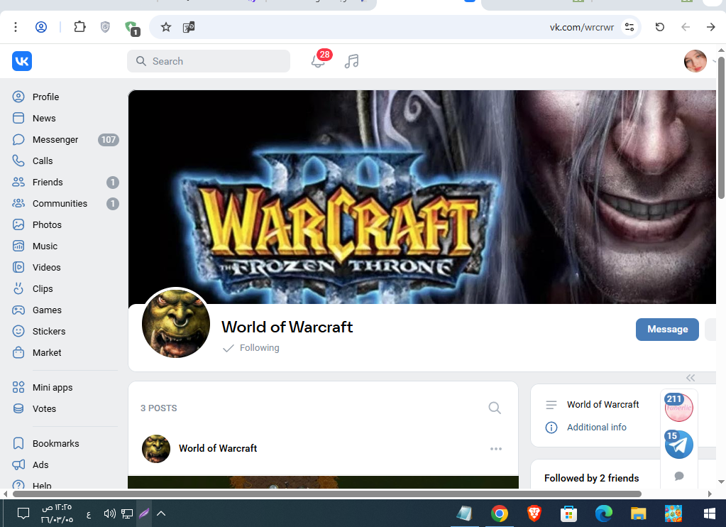This screenshot has width=726, height=527.
Task: Click the chat bubble icon in chat sidebar
Action: (679, 476)
